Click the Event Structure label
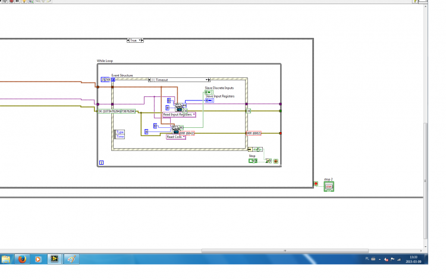The width and height of the screenshot is (446, 279). coord(122,76)
